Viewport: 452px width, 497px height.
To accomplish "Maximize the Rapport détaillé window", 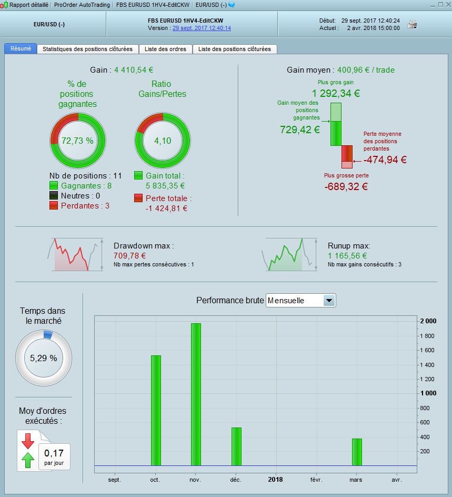I will (x=440, y=5).
